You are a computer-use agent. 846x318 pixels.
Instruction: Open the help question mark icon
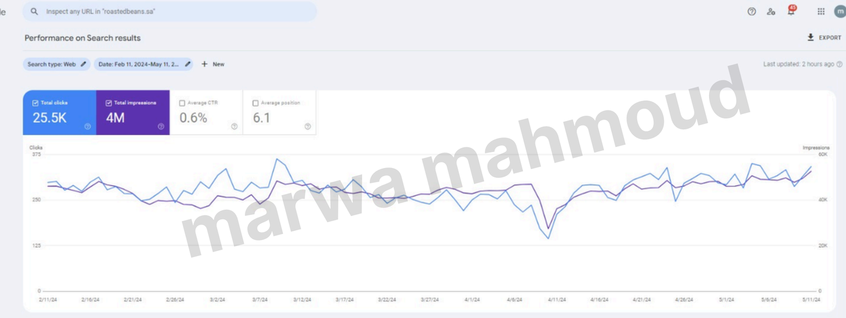click(x=751, y=11)
